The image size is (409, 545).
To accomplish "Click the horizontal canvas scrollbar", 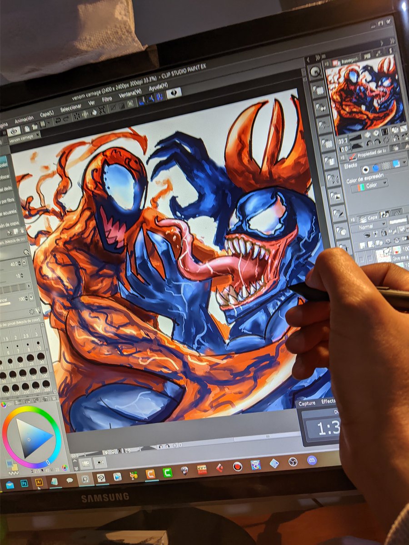I will 267,436.
